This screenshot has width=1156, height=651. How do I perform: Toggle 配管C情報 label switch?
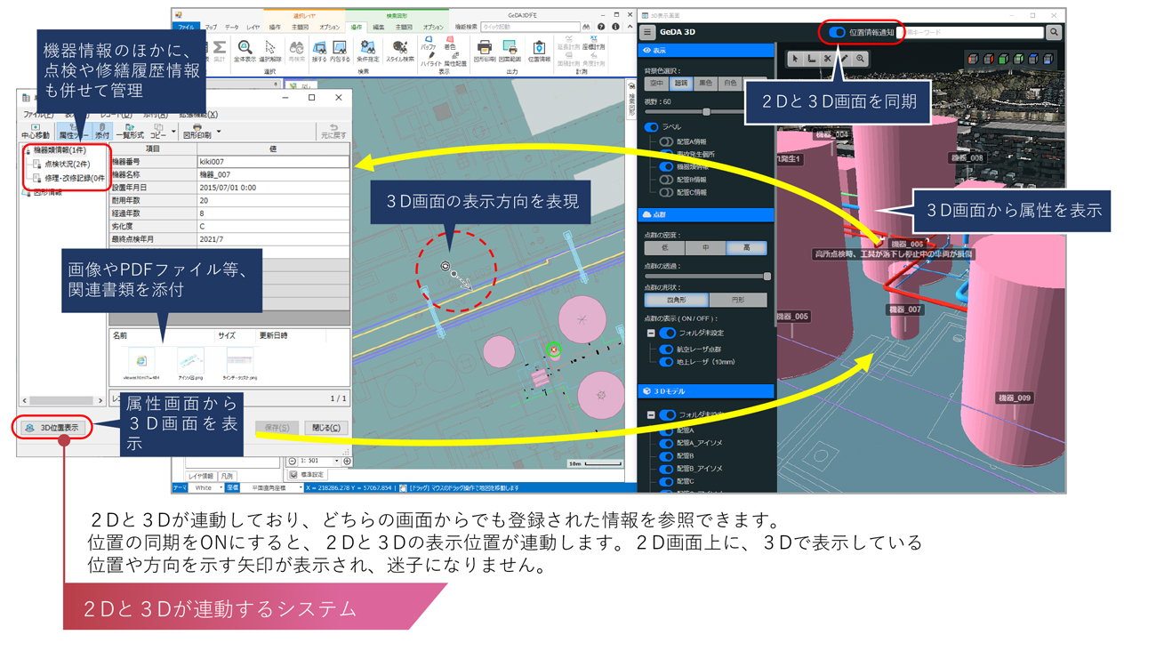tap(666, 192)
